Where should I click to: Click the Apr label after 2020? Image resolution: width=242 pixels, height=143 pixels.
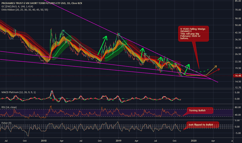(x=213, y=141)
